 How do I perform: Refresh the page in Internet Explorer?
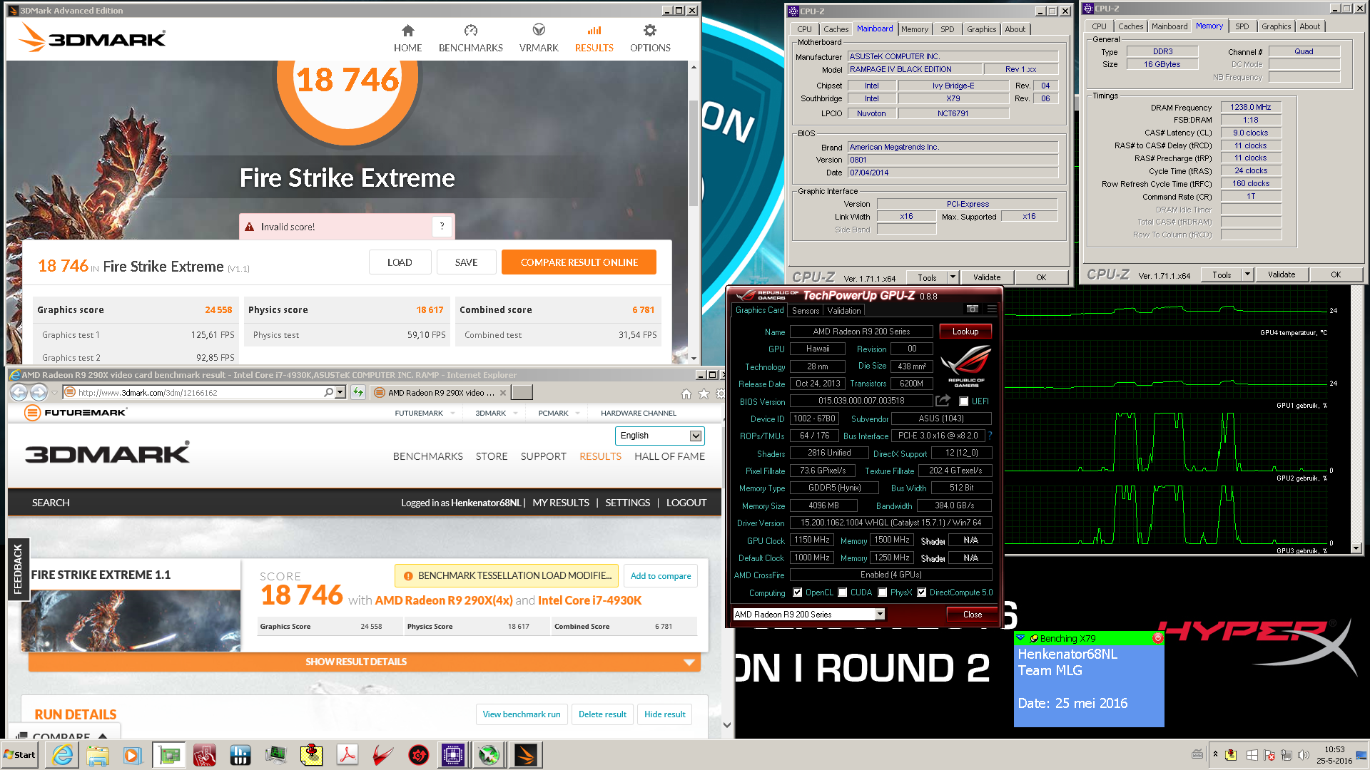tap(357, 392)
